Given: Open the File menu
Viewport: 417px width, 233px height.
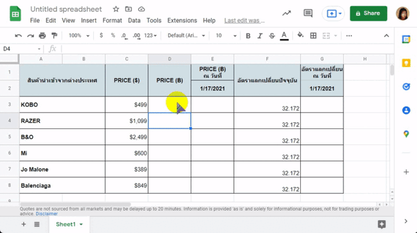Looking at the screenshot, I should click(x=35, y=21).
